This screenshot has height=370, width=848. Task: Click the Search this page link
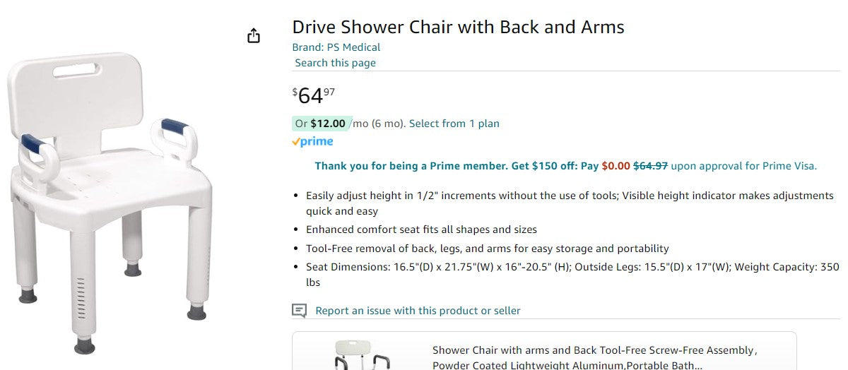pos(336,63)
